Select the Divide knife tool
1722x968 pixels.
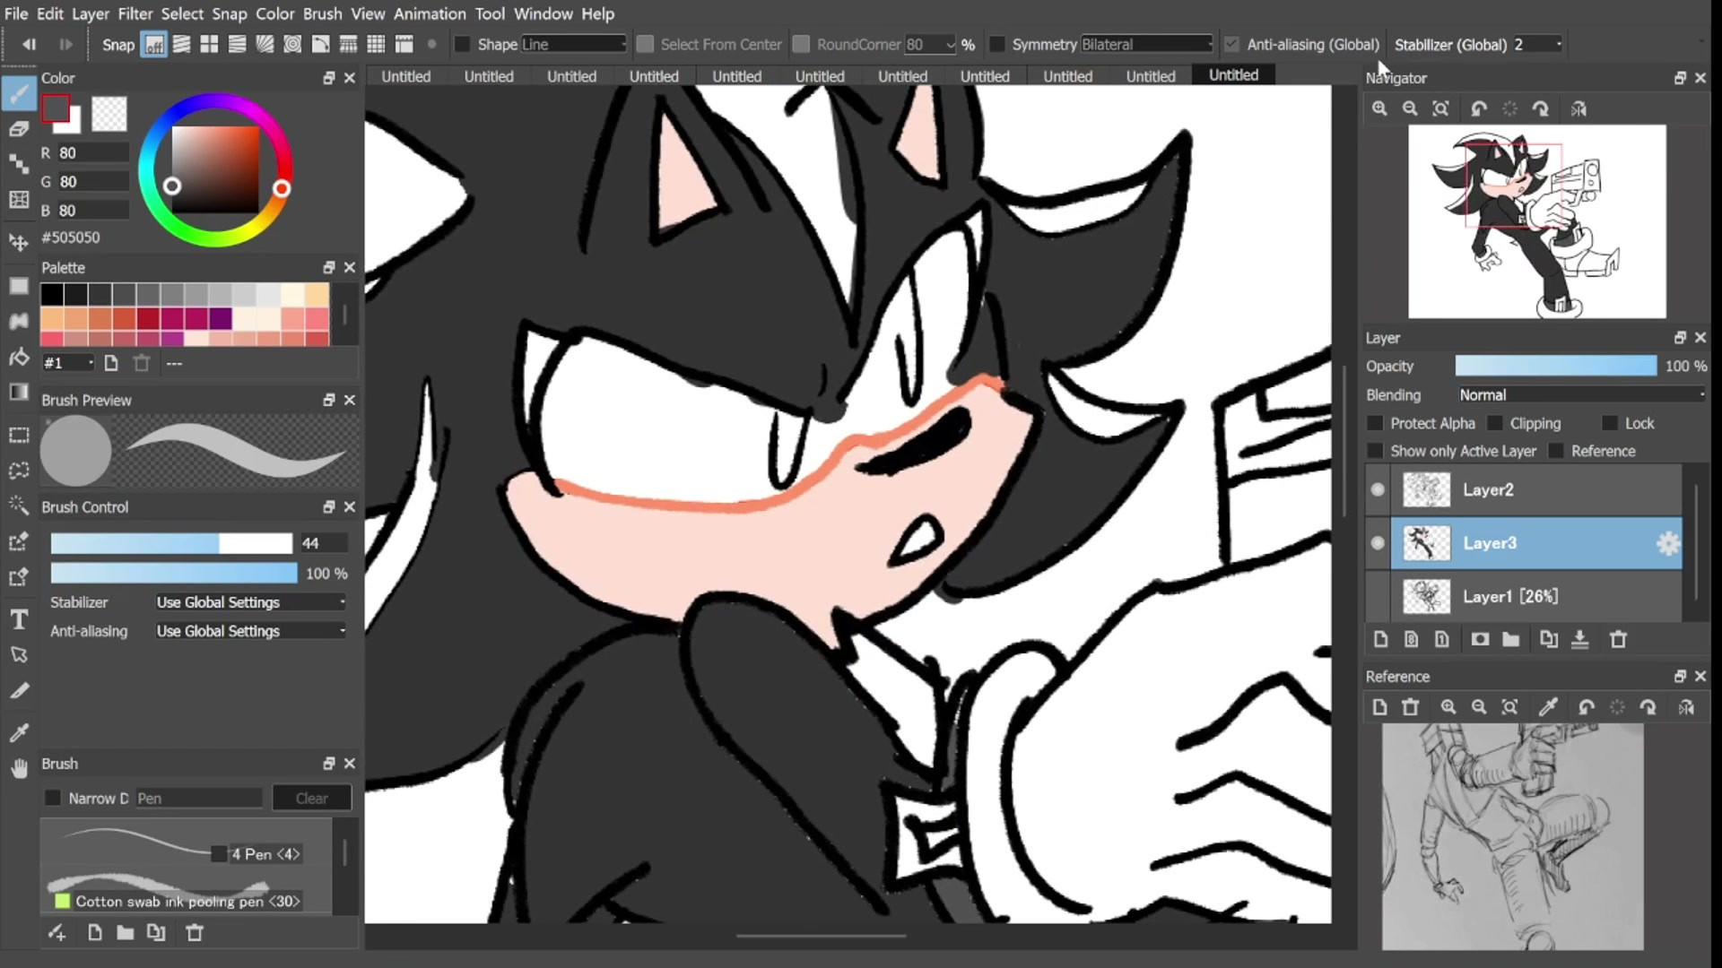pyautogui.click(x=19, y=691)
